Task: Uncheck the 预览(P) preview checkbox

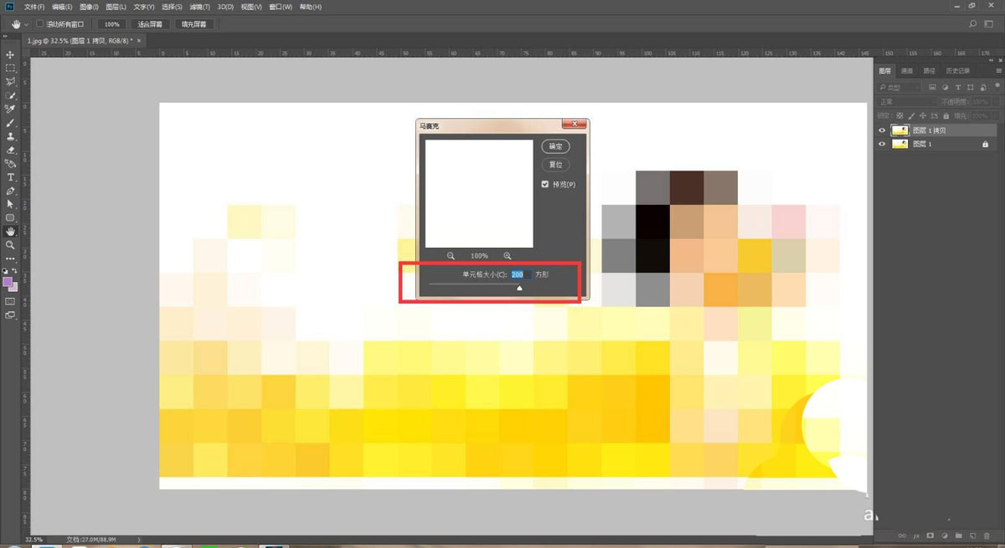Action: click(545, 184)
